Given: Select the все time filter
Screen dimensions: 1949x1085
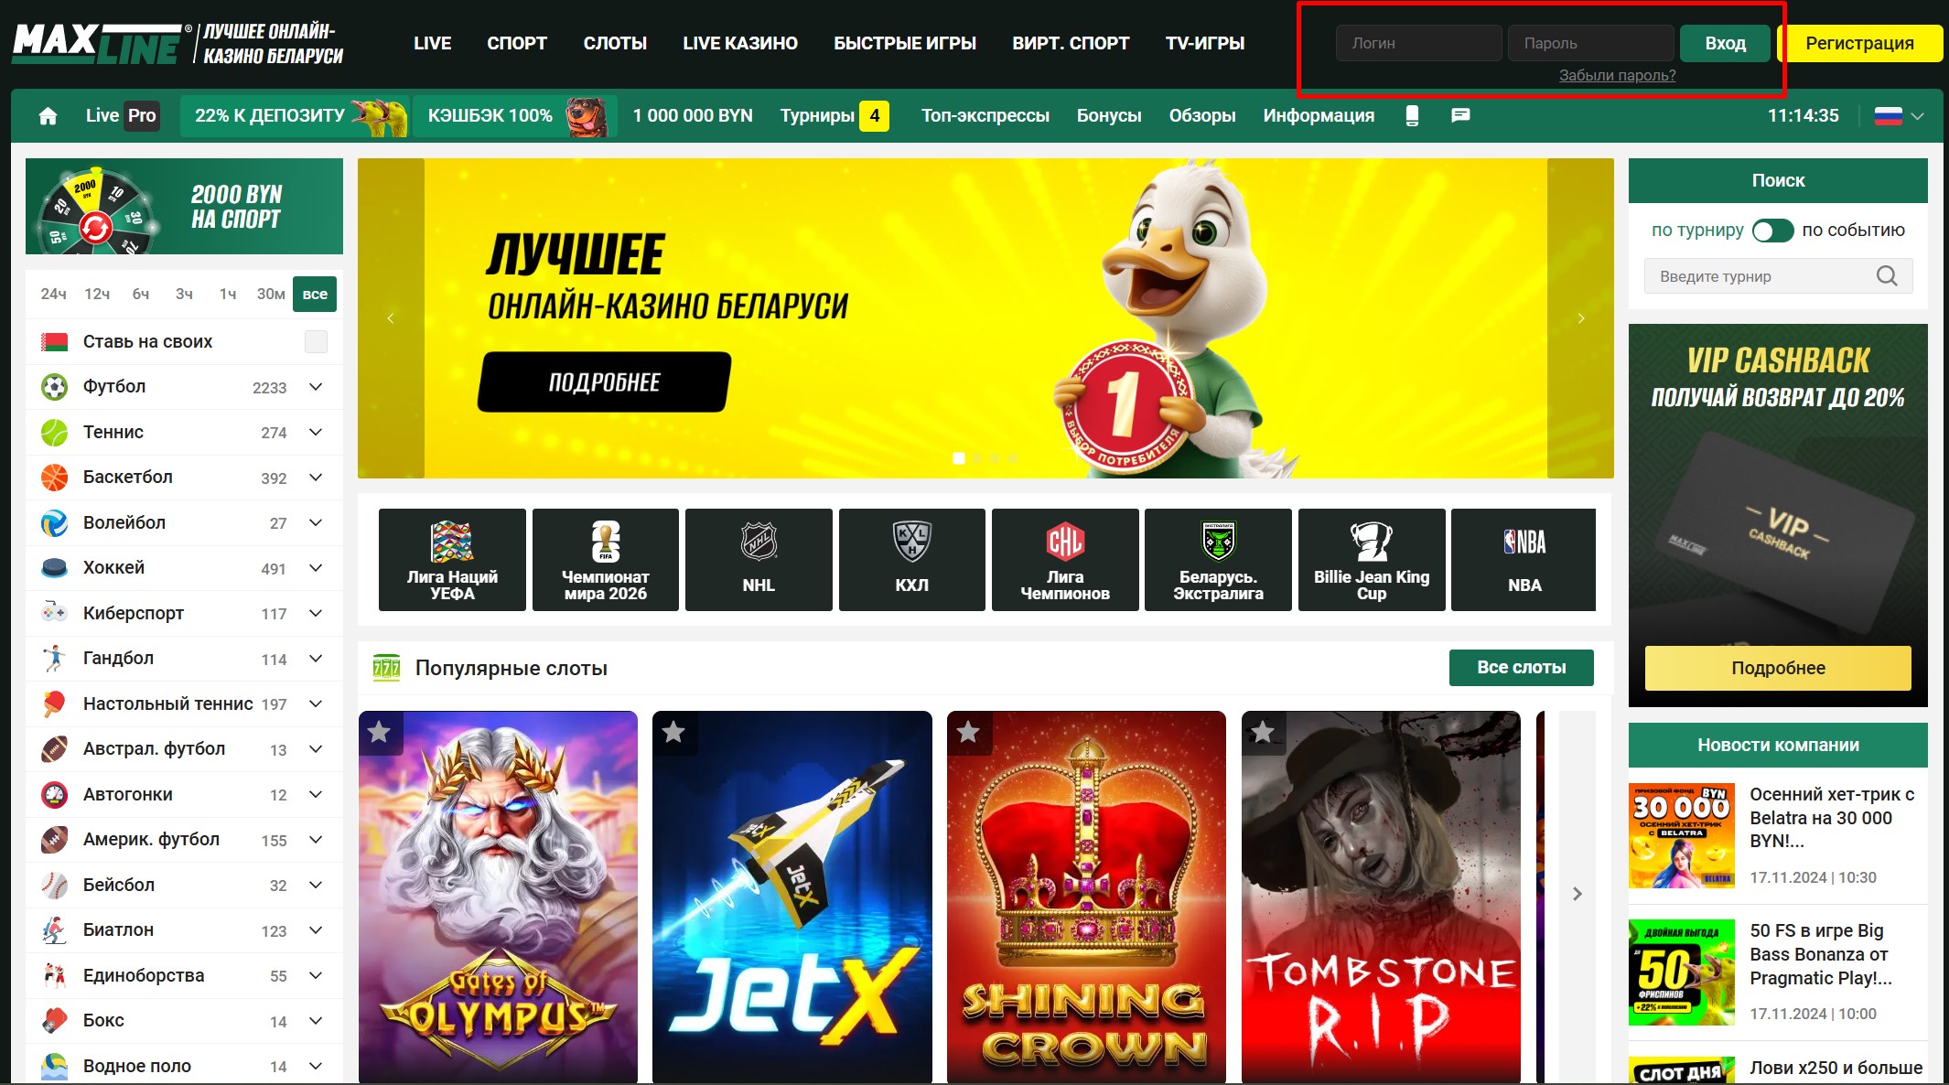Looking at the screenshot, I should coord(315,294).
